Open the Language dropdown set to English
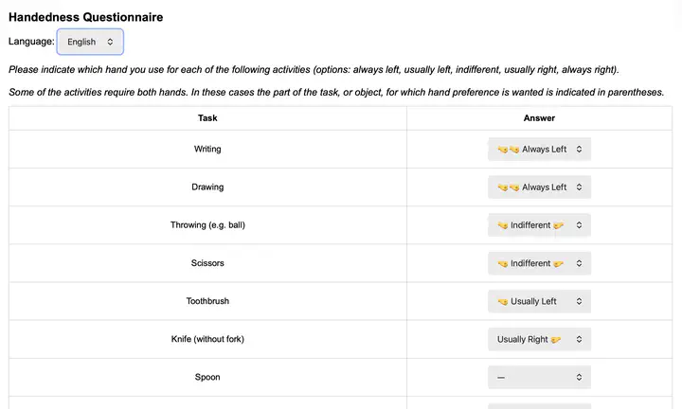 [90, 42]
